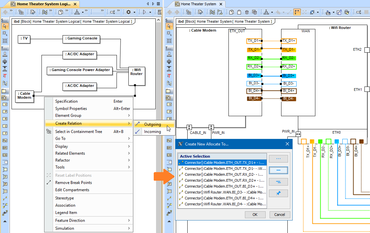Open the layout dropdown arrow in right toolbar
This screenshot has height=233, width=370.
(272, 13)
